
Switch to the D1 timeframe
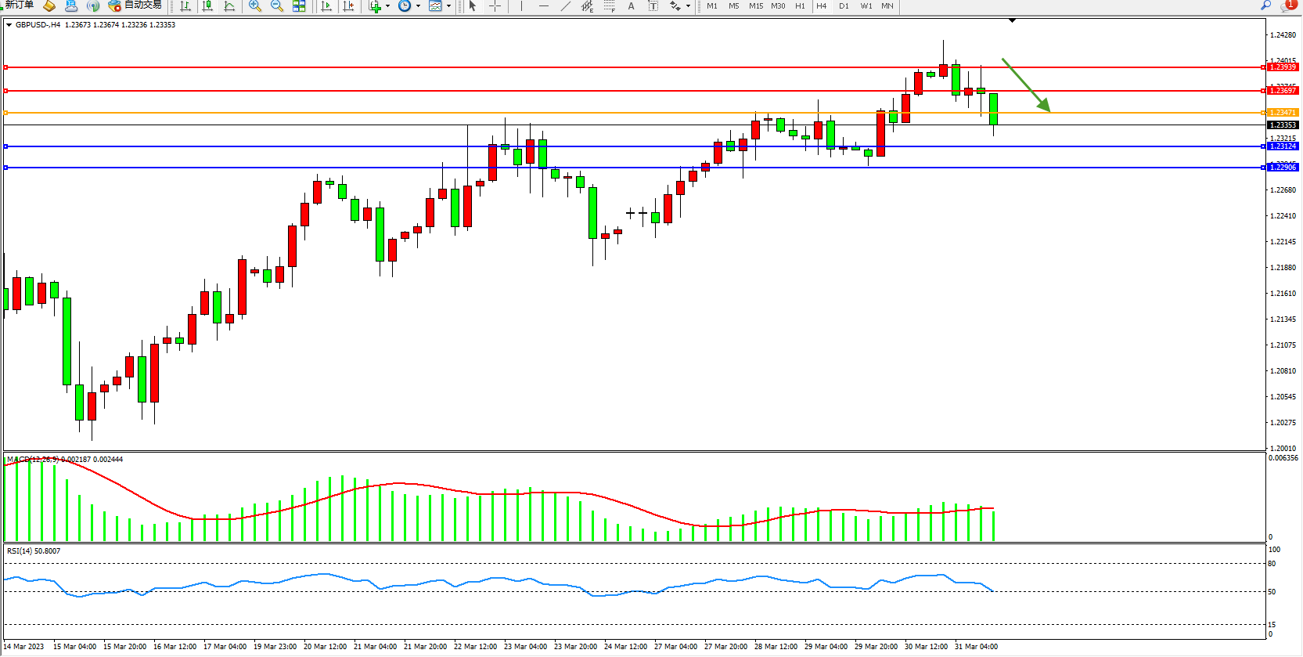(843, 6)
